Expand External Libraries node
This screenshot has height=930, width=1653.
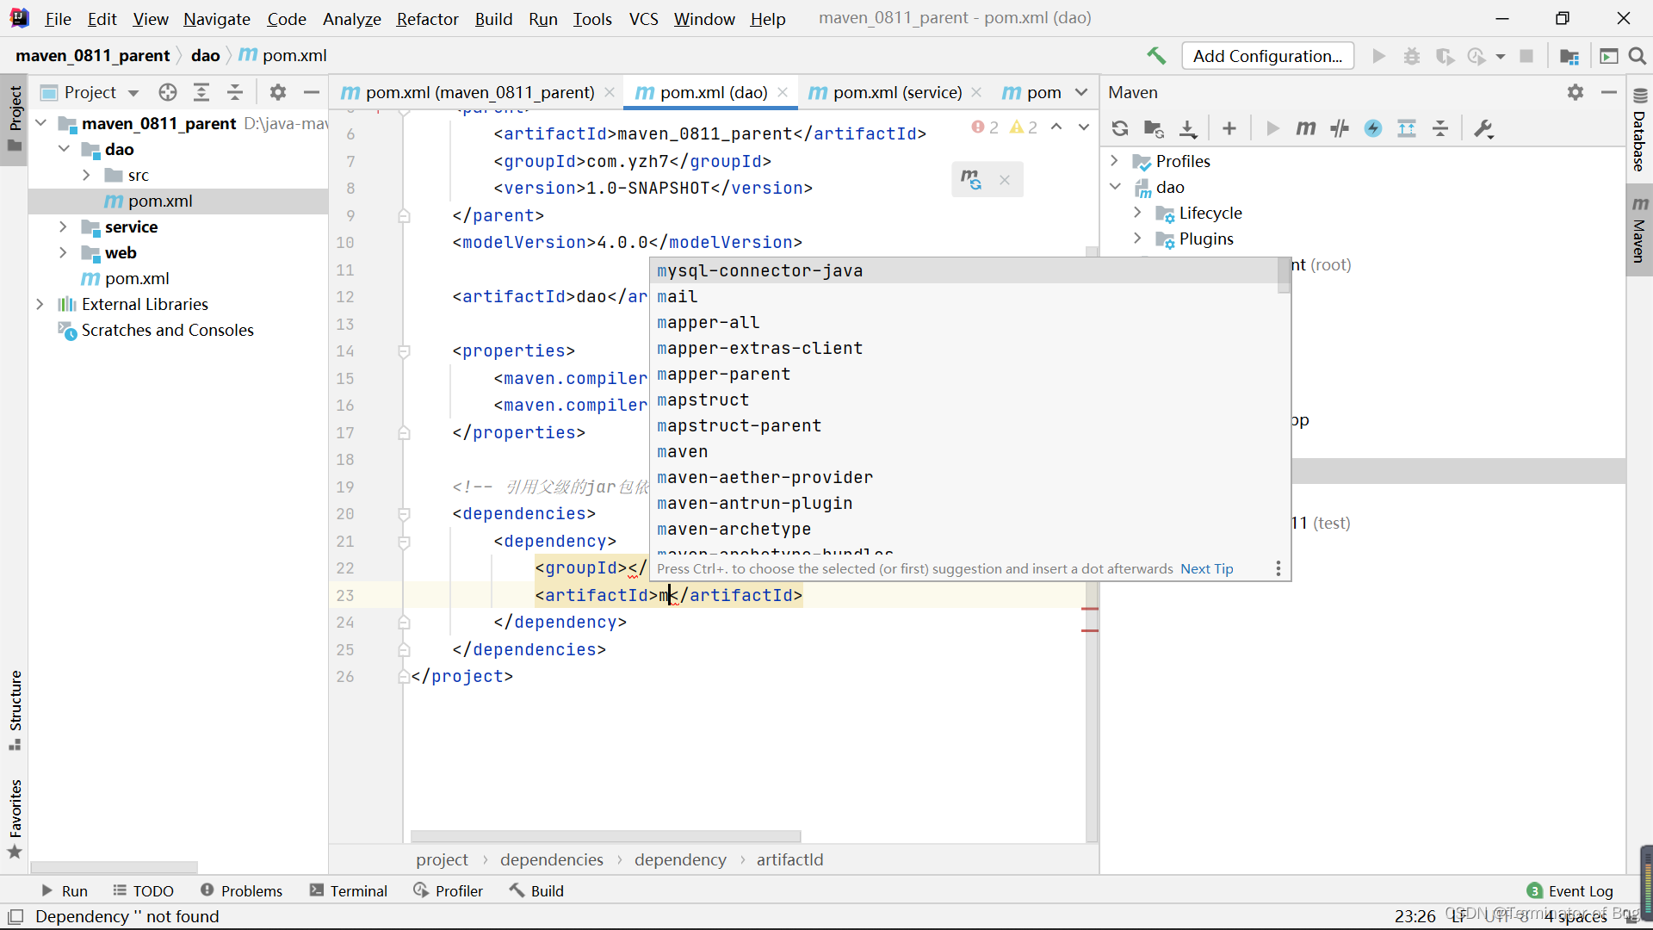(40, 304)
